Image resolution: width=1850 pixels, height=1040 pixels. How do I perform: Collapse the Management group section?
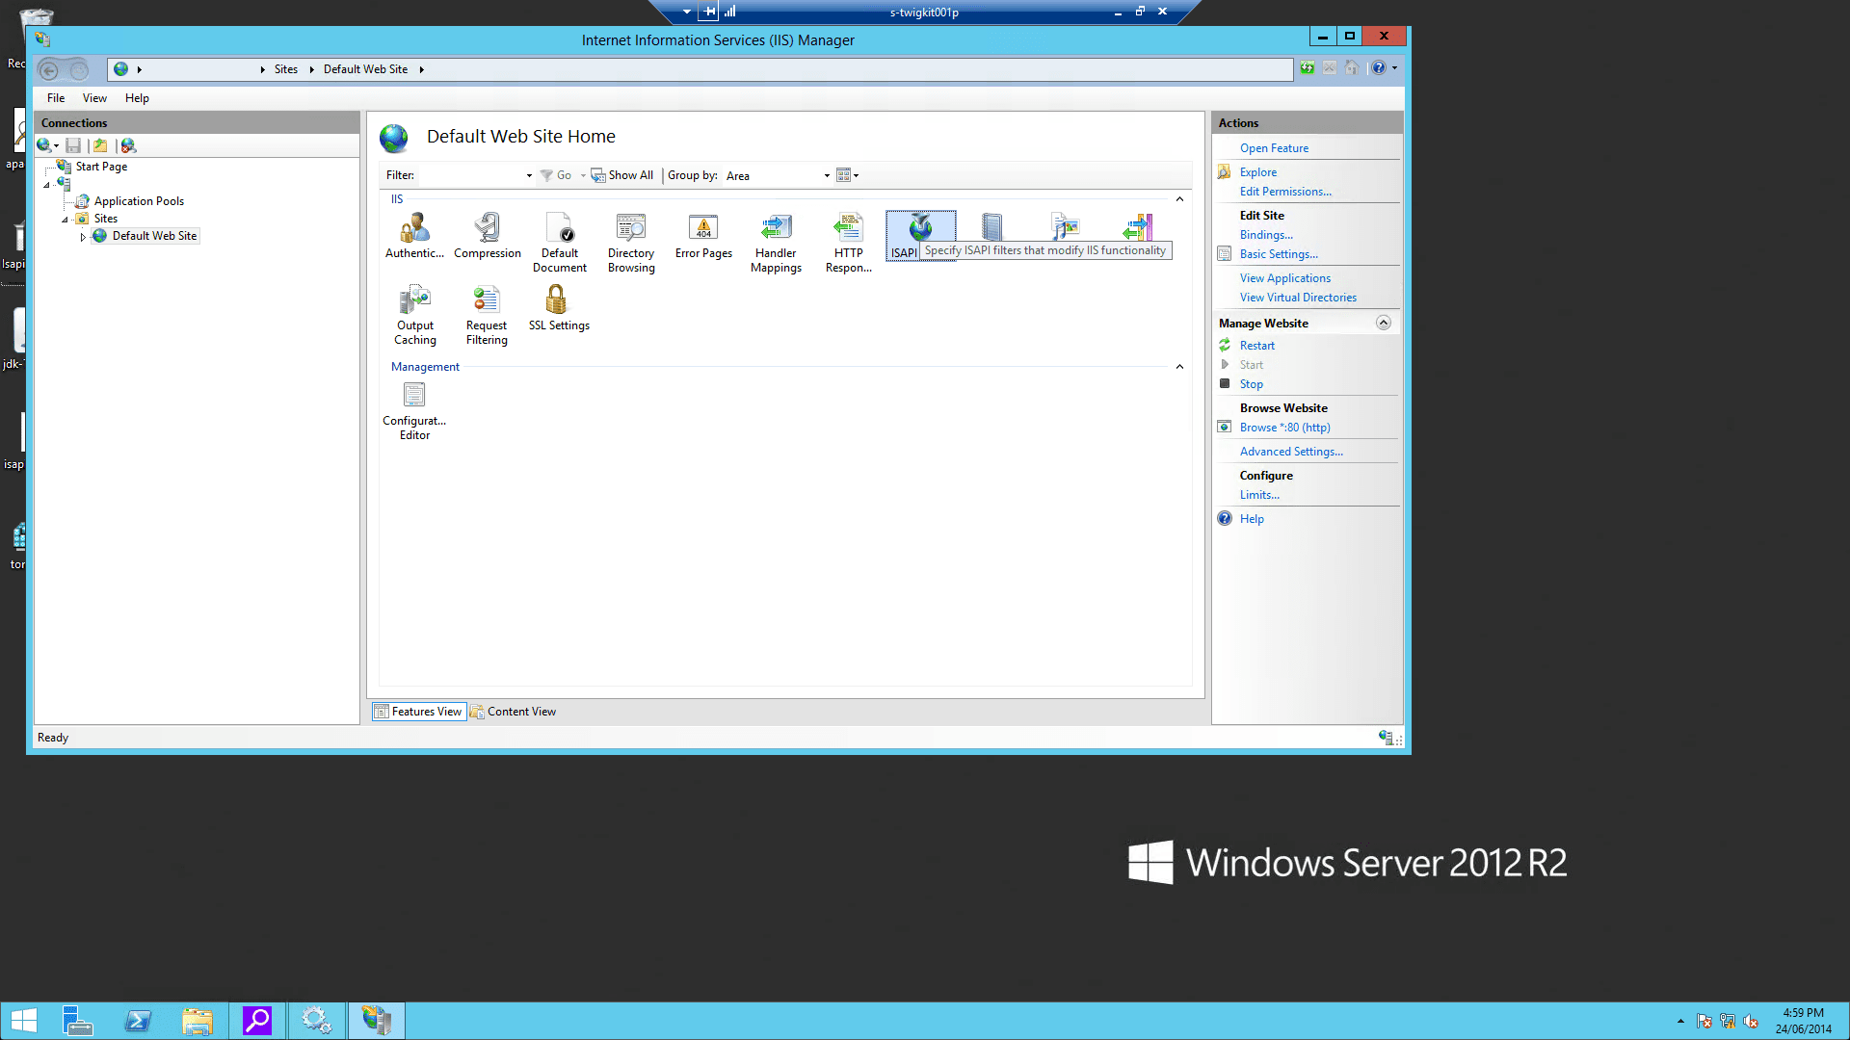coord(1179,367)
